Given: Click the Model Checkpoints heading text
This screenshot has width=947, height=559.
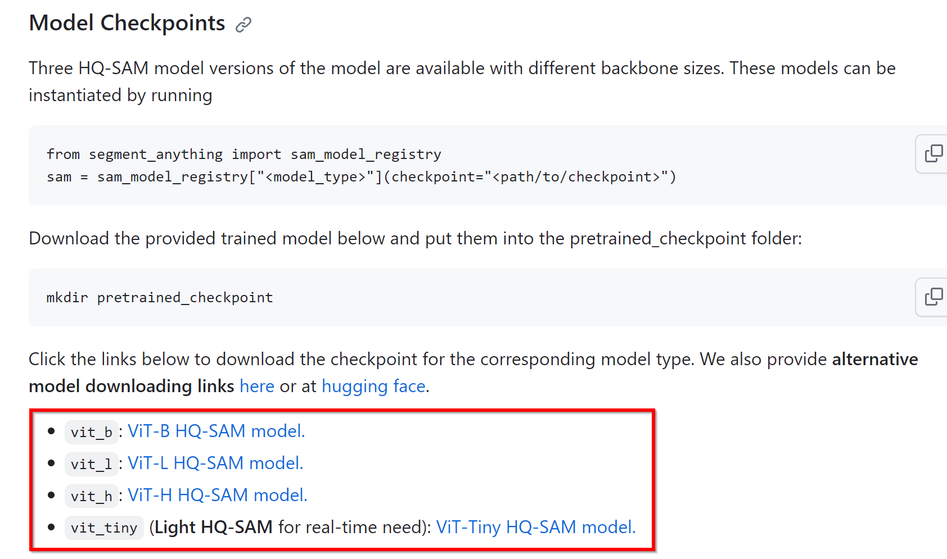Looking at the screenshot, I should 127,23.
